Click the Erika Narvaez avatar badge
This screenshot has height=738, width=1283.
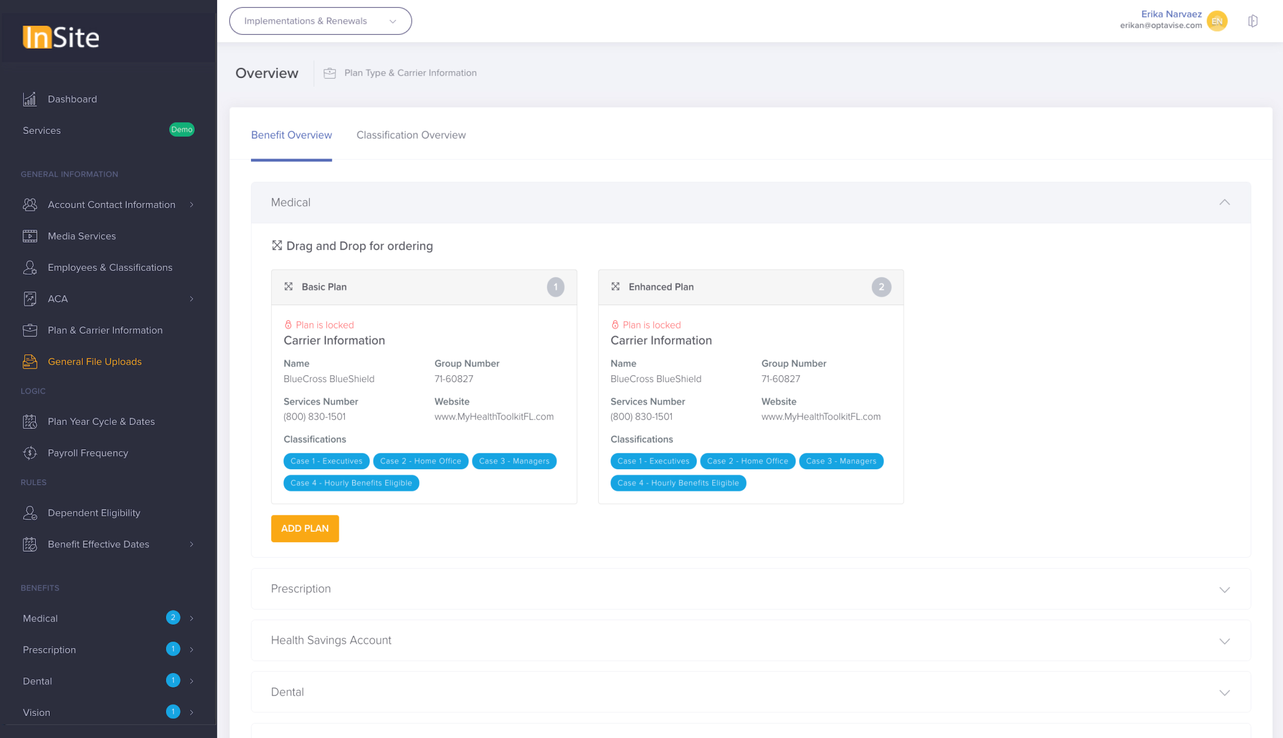coord(1217,21)
